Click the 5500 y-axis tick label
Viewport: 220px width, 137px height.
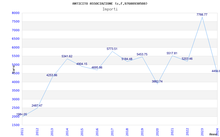[x=16, y=56]
